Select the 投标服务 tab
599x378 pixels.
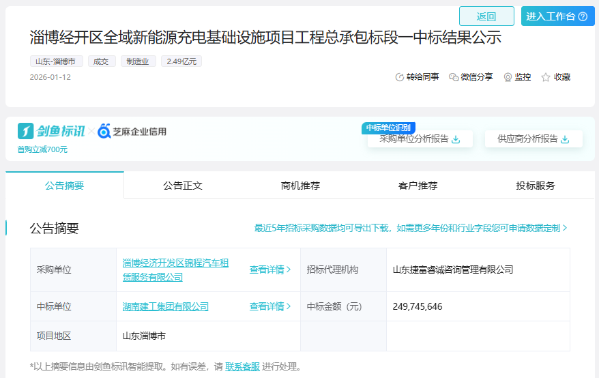pos(536,186)
